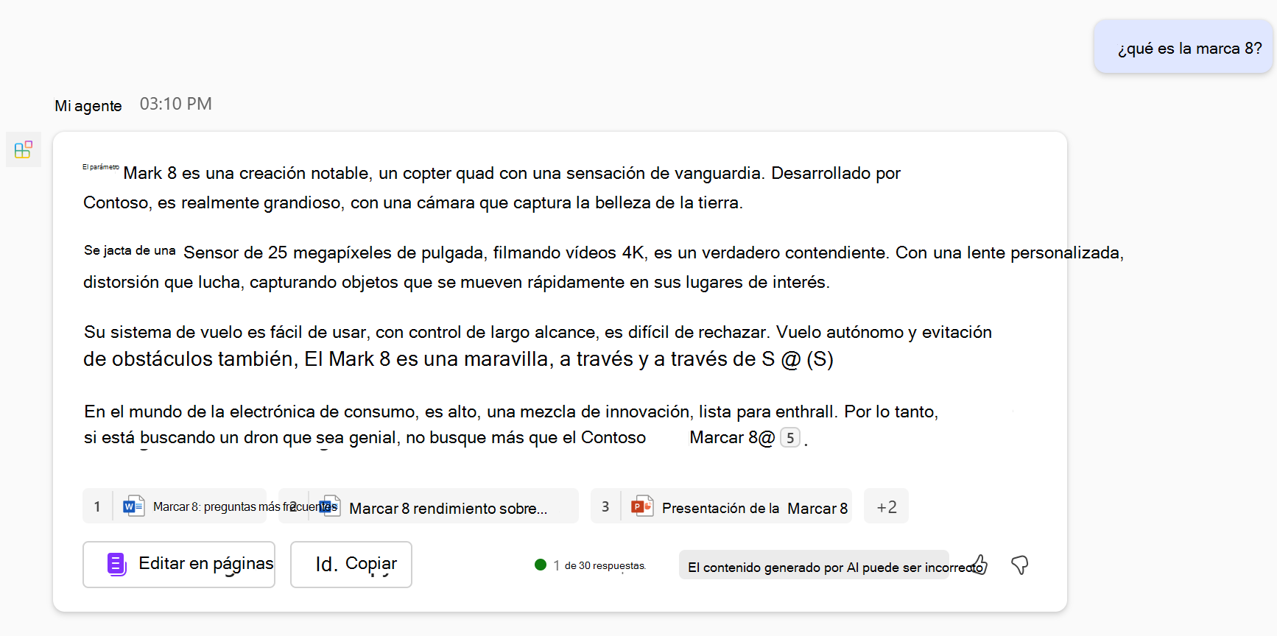Click the paragraph starting Su sistema de vuelo
The image size is (1277, 636).
tap(538, 345)
